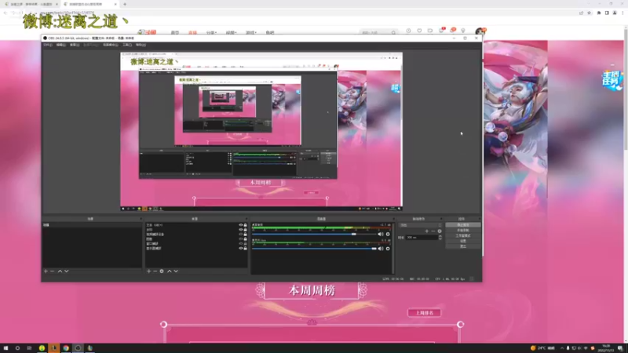Toggle visibility of the 视频捕获设备 source

point(241,234)
